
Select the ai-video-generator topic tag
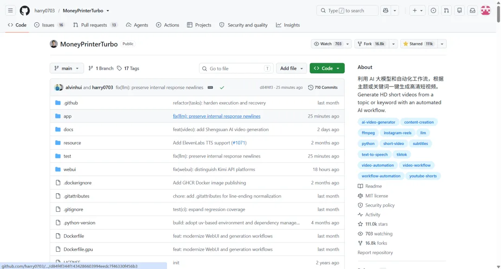coord(379,122)
